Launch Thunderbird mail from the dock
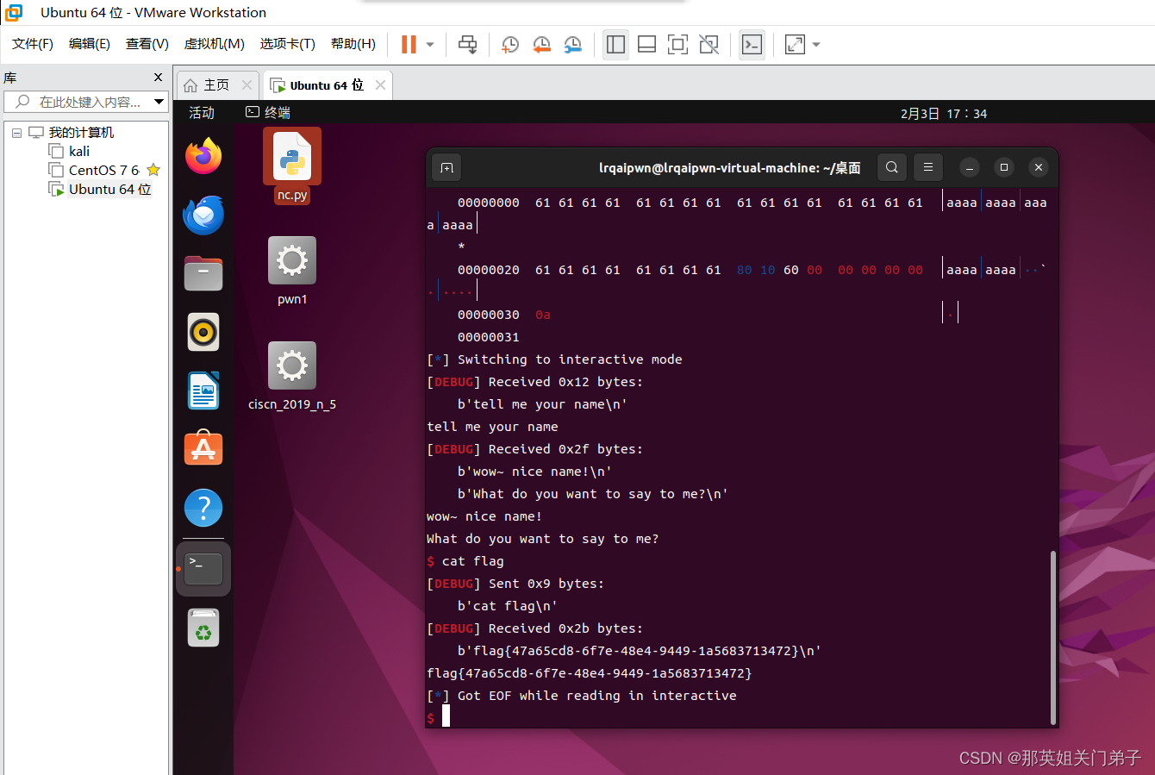1155x775 pixels. (x=203, y=216)
